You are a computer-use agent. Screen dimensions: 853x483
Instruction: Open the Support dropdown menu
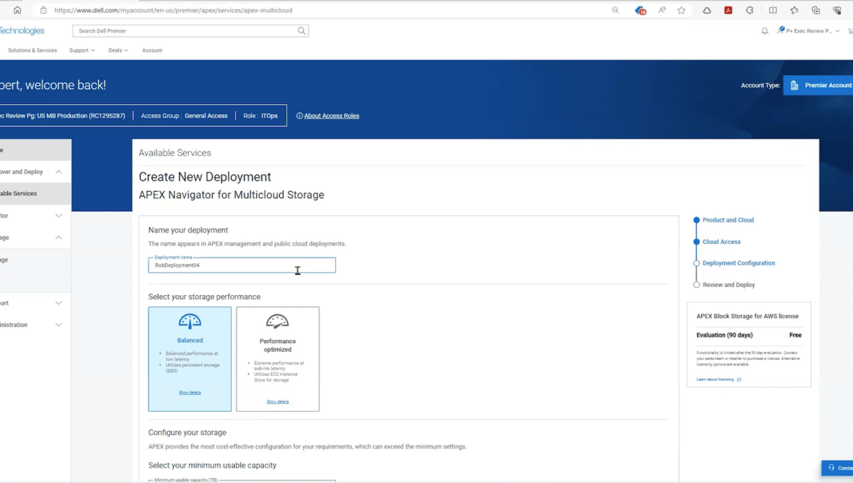[82, 50]
